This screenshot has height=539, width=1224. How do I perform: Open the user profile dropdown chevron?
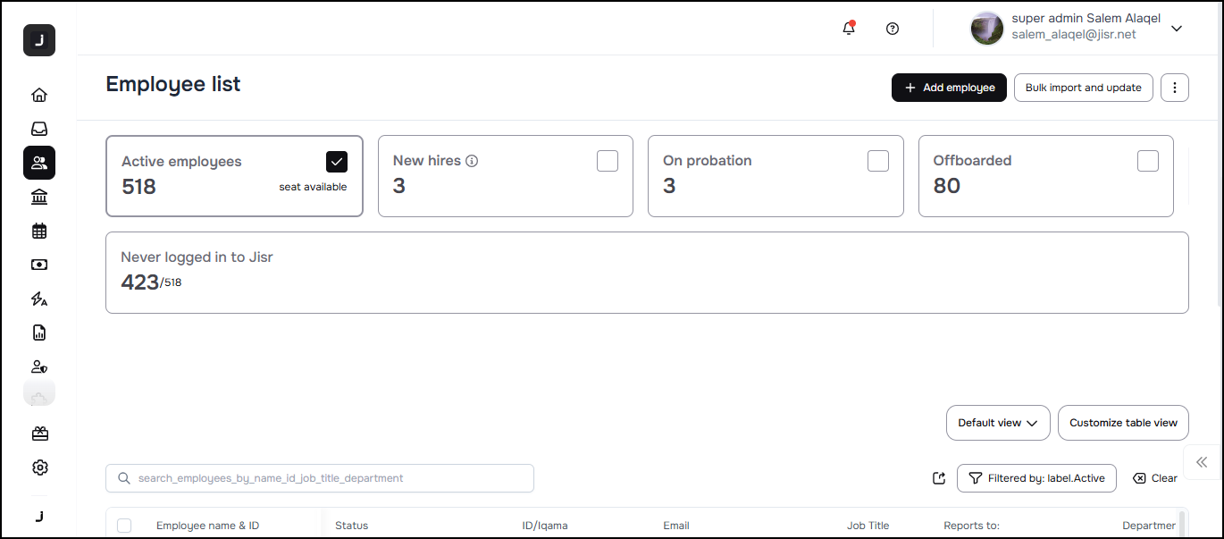[1177, 28]
